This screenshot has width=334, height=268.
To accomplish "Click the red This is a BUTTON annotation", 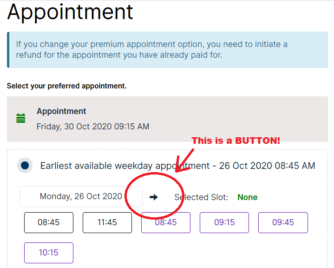I will [236, 141].
